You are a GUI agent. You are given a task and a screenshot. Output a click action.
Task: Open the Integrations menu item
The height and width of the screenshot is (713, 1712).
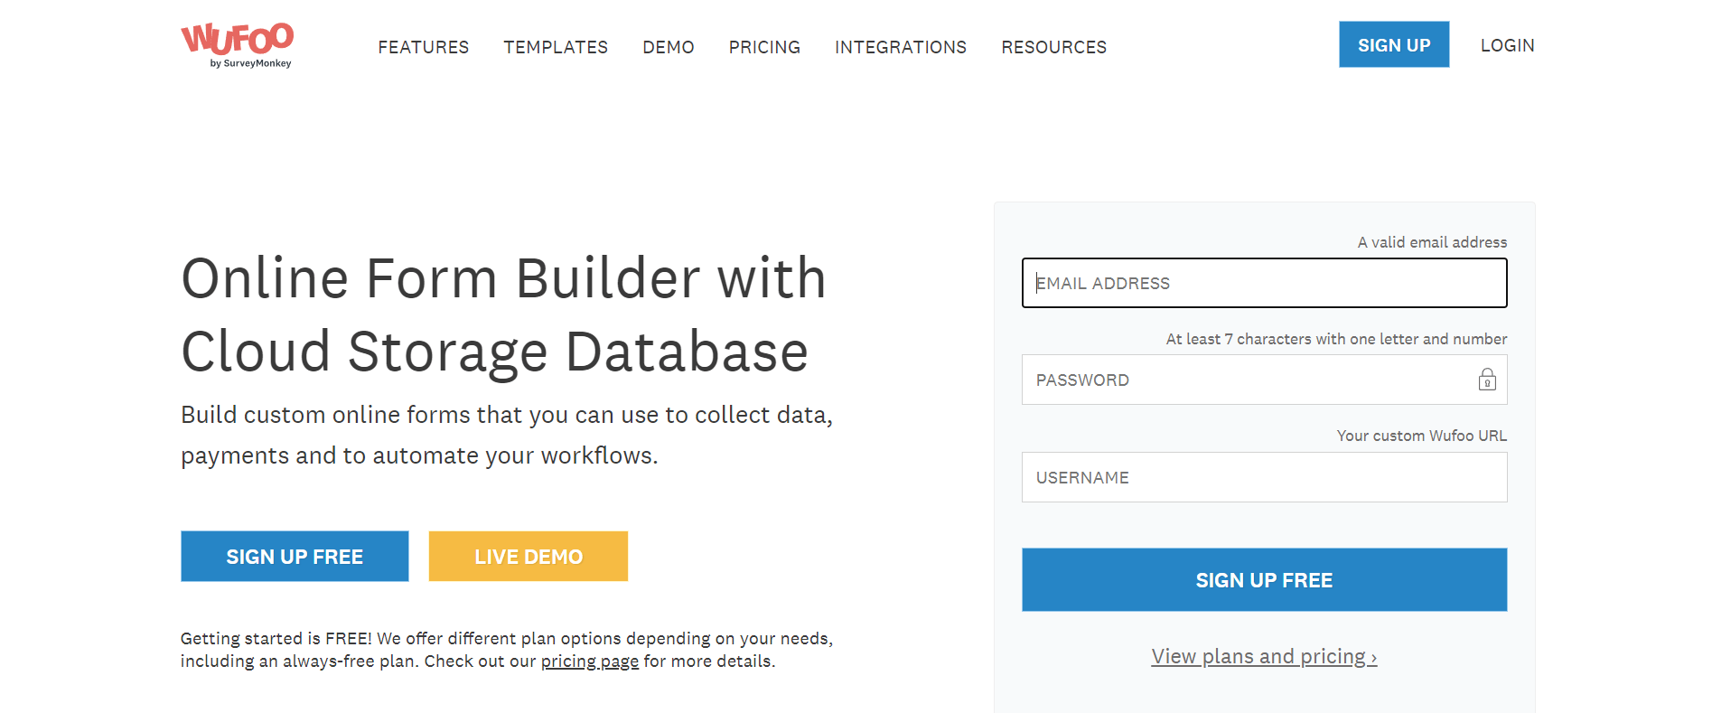[901, 47]
